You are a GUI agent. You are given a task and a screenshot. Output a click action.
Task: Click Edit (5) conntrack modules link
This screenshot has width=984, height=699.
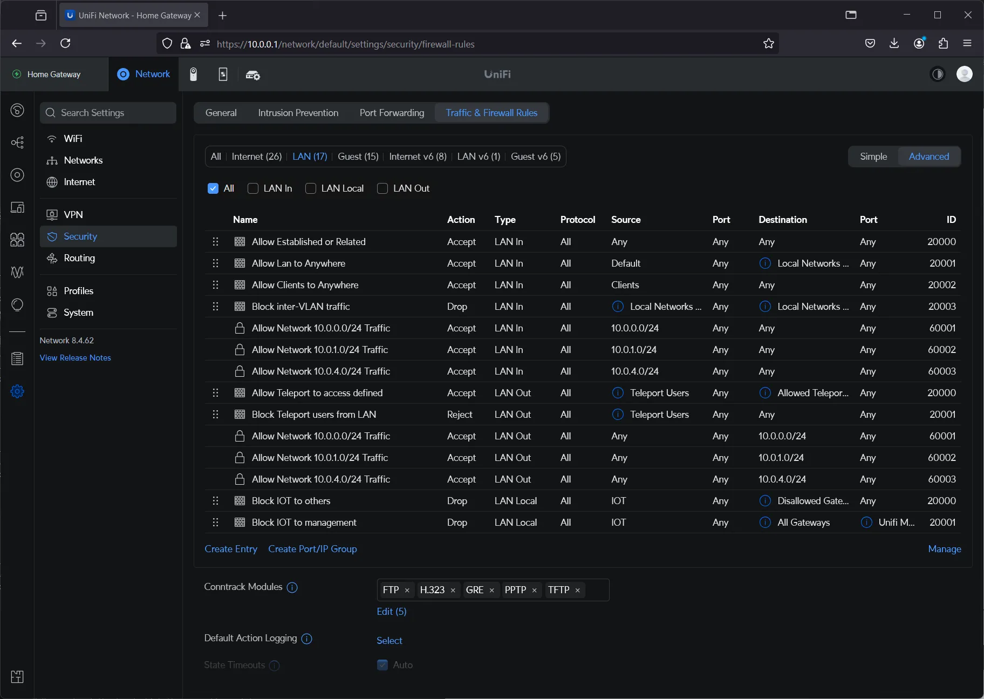[x=391, y=612]
